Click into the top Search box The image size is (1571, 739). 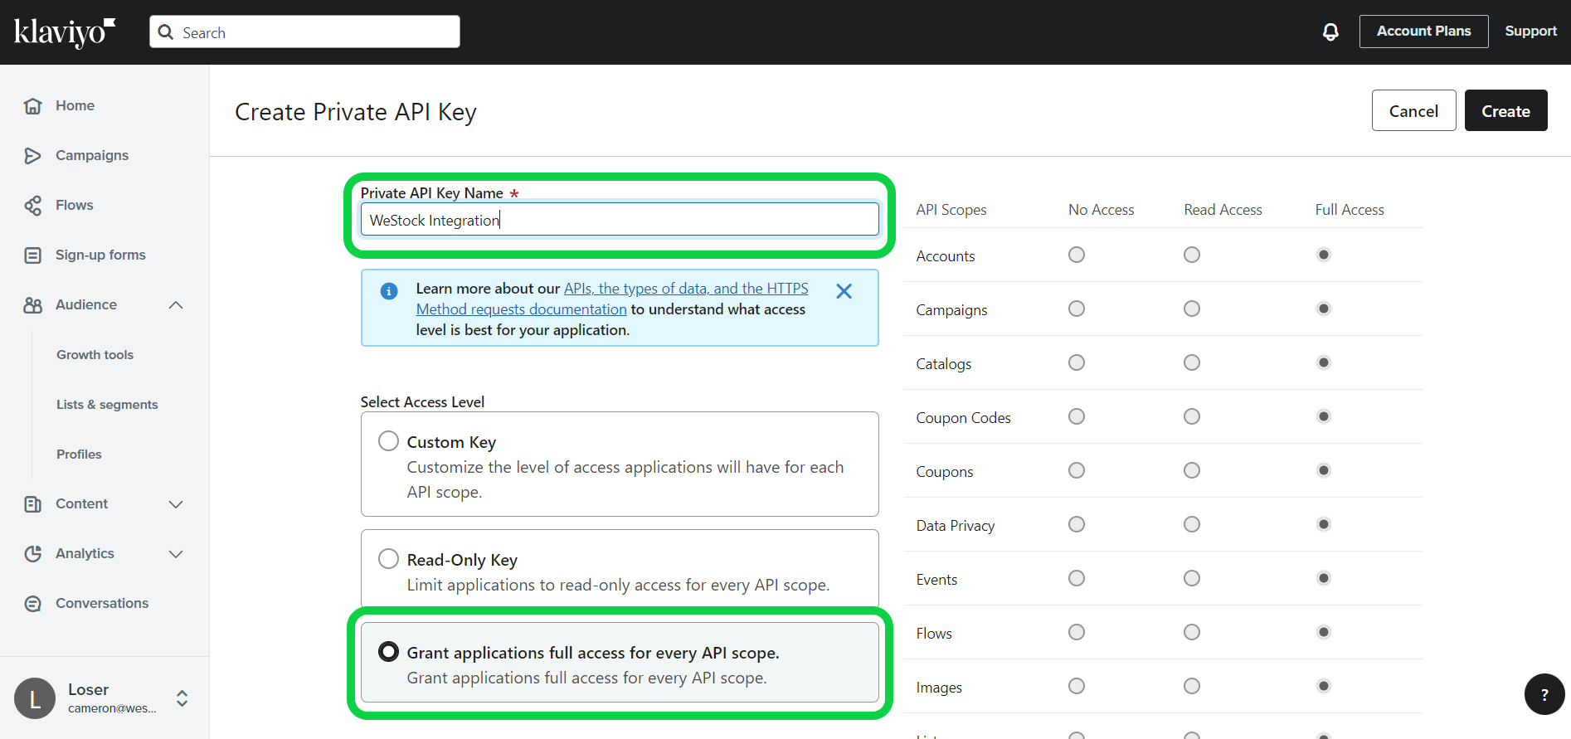pyautogui.click(x=304, y=32)
